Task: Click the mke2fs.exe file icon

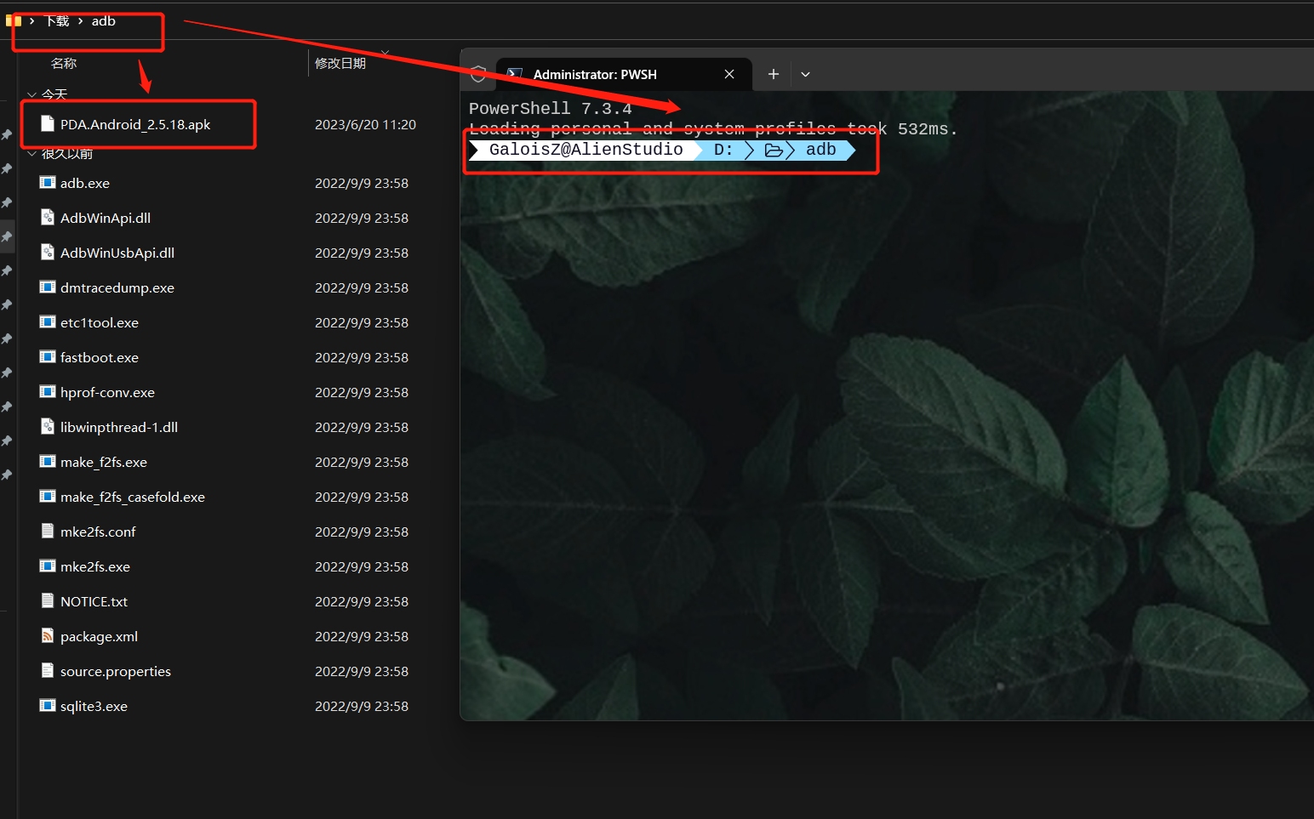Action: 48,566
